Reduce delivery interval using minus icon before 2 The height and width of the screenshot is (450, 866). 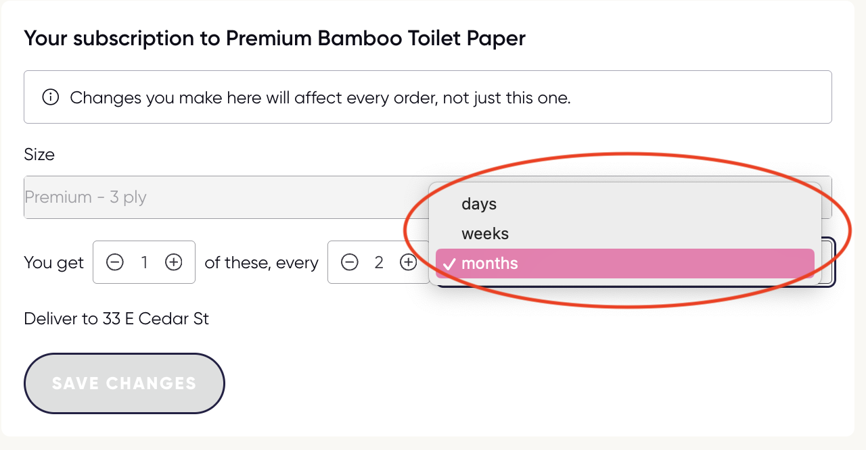(x=349, y=262)
